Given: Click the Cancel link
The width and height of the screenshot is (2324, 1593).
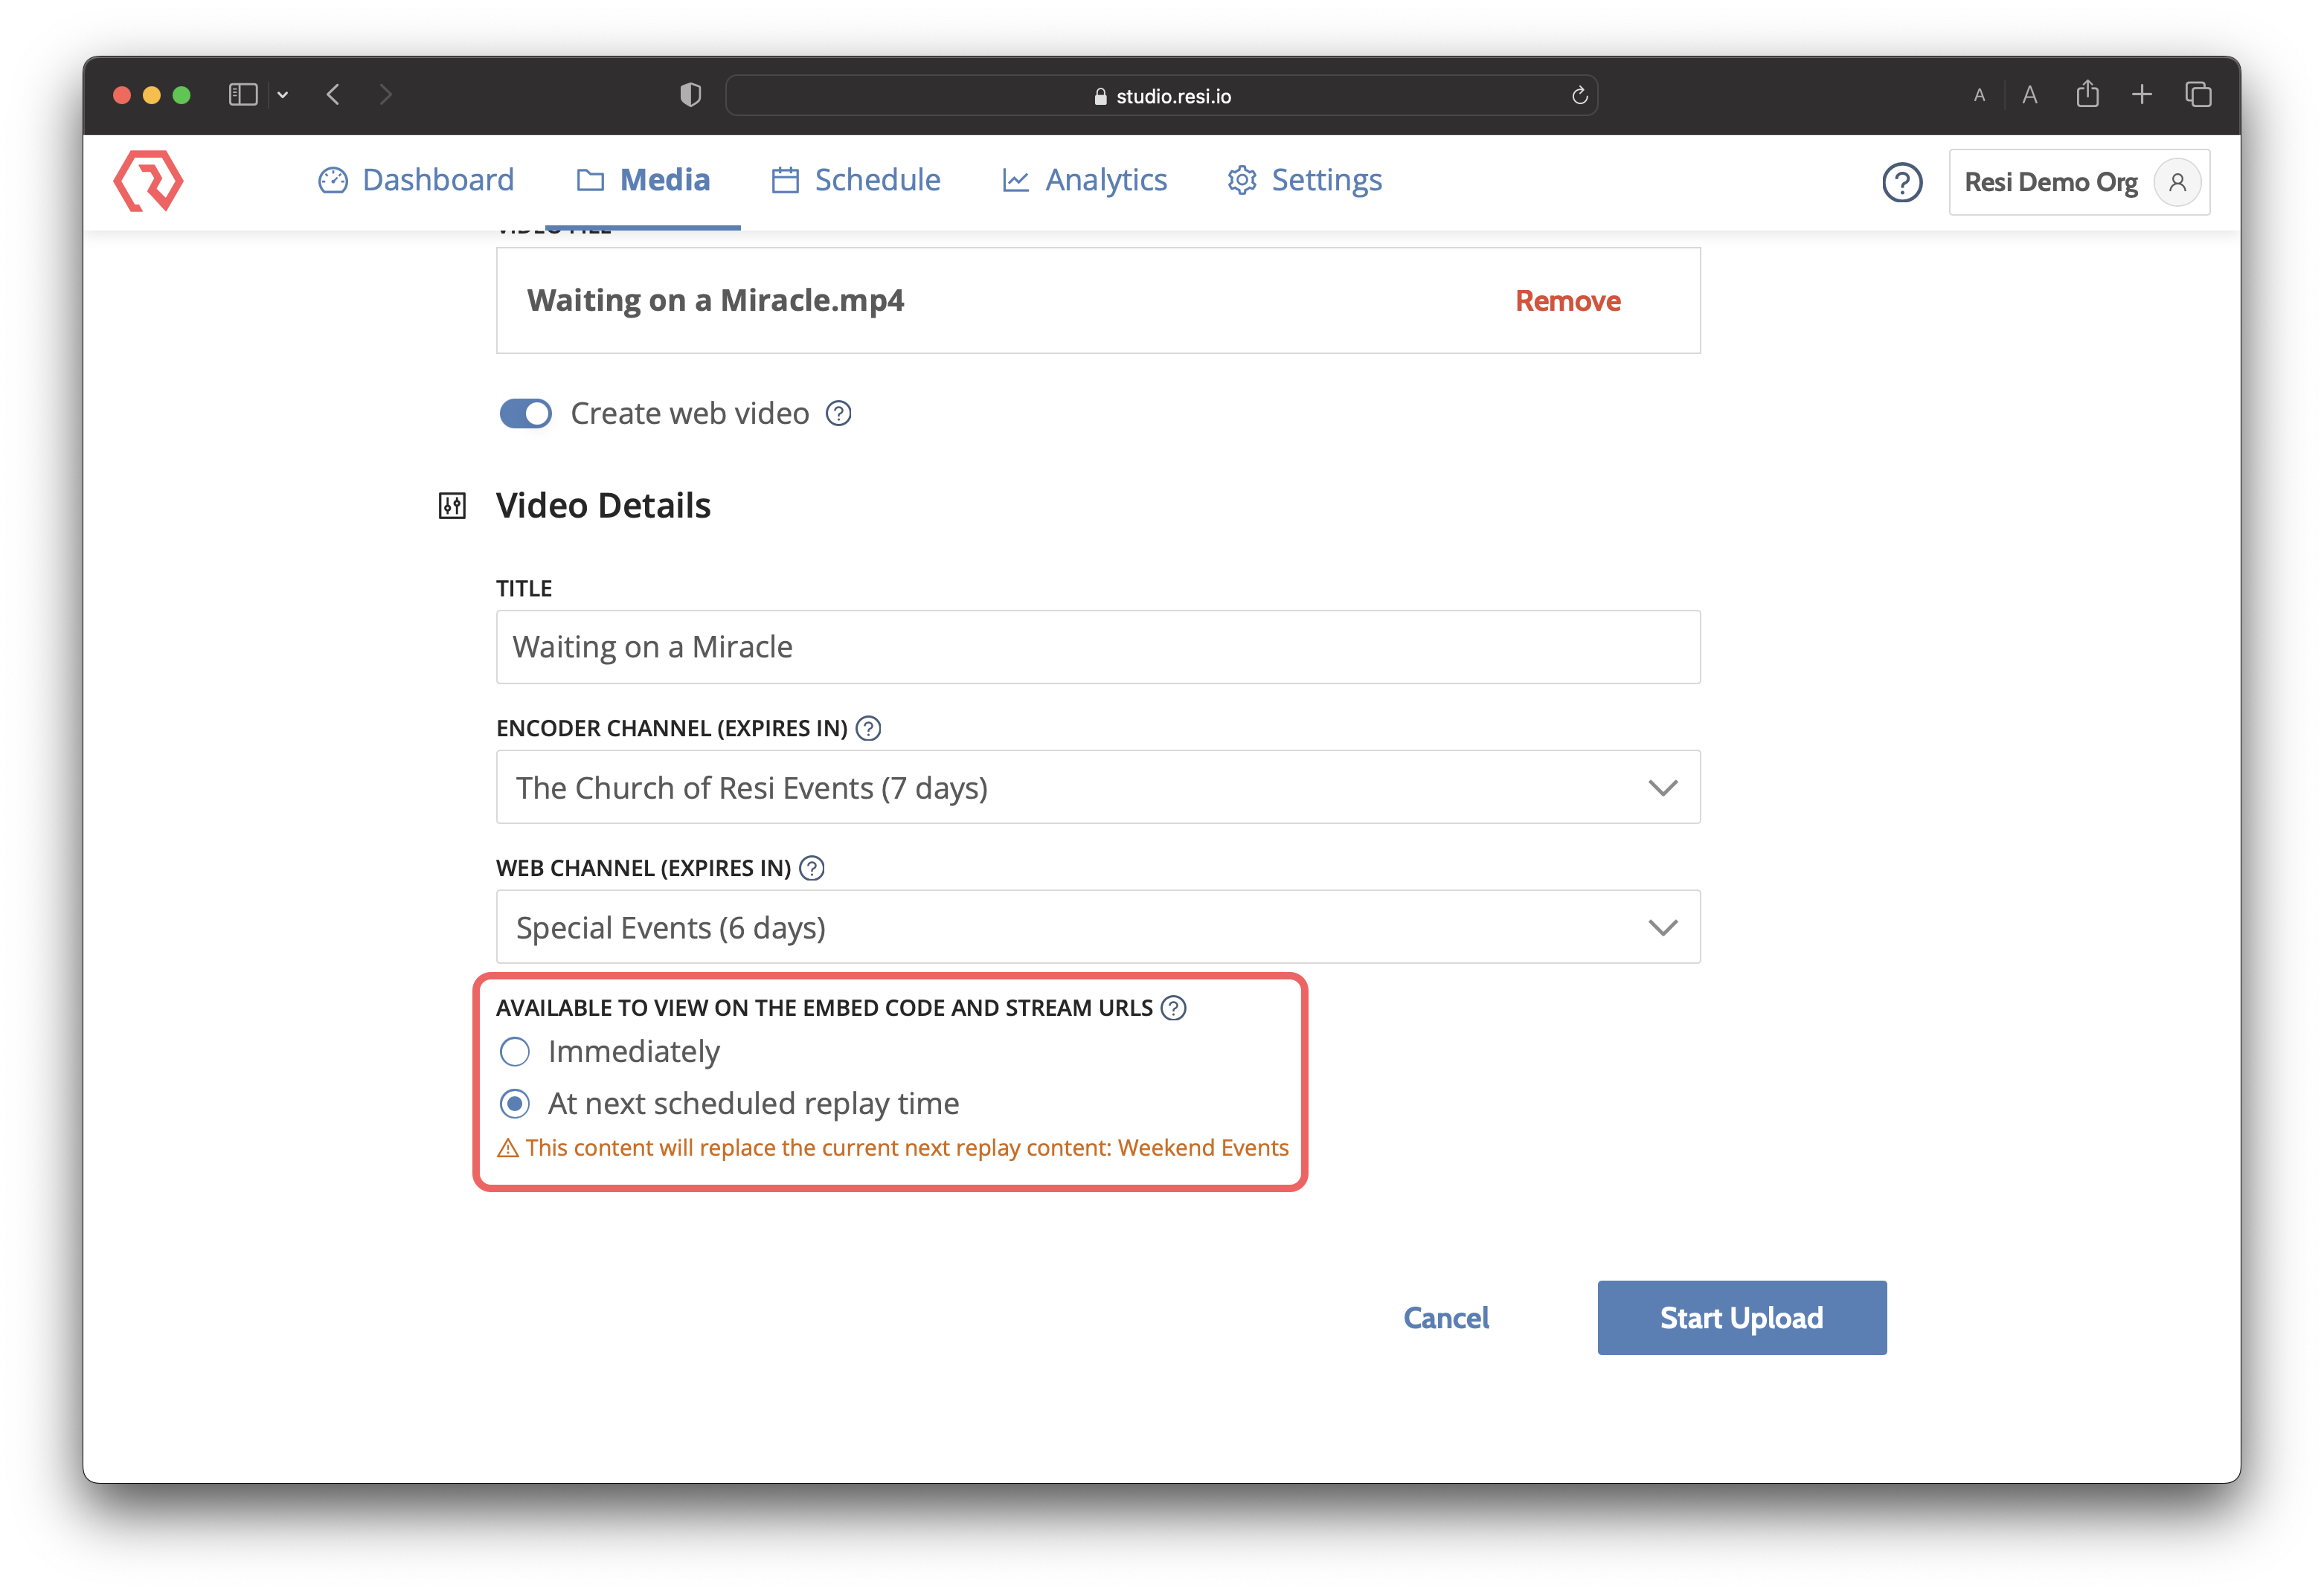Looking at the screenshot, I should pos(1445,1318).
